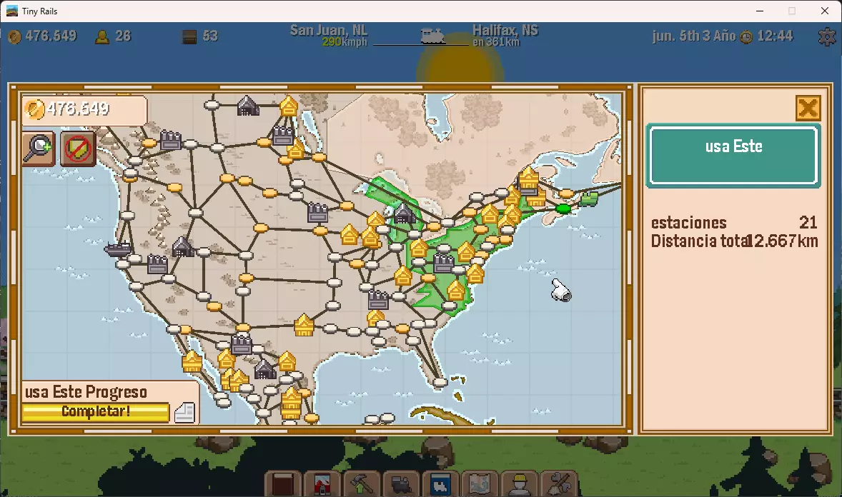The image size is (842, 497).
Task: Open the settings gear icon
Action: click(828, 36)
